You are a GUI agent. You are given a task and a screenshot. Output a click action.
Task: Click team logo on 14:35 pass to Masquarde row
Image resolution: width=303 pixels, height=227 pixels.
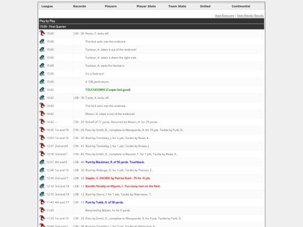coord(42,130)
